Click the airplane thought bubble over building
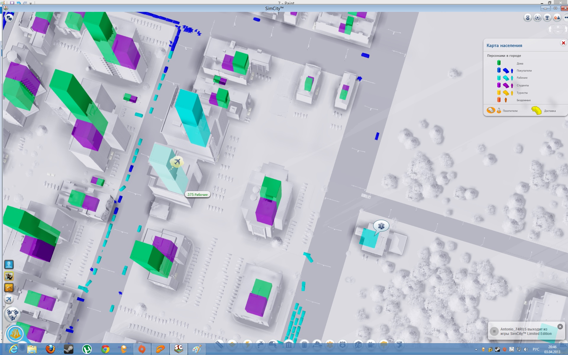 [177, 162]
